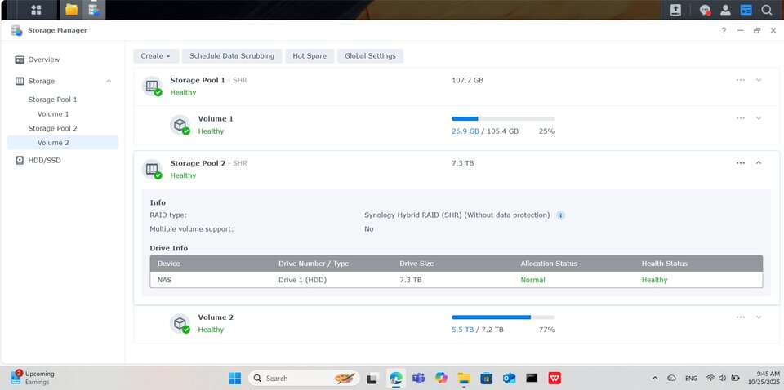
Task: Click the ENG language indicator
Action: 691,379
